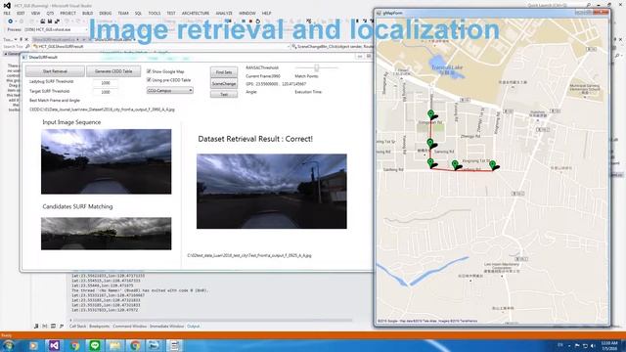This screenshot has width=626, height=352.
Task: Click the Navigate Backward toolbar icon
Action: point(11,22)
